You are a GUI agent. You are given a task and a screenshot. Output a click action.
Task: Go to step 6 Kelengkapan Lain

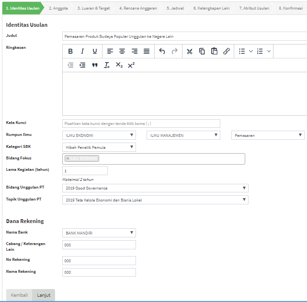(212, 8)
